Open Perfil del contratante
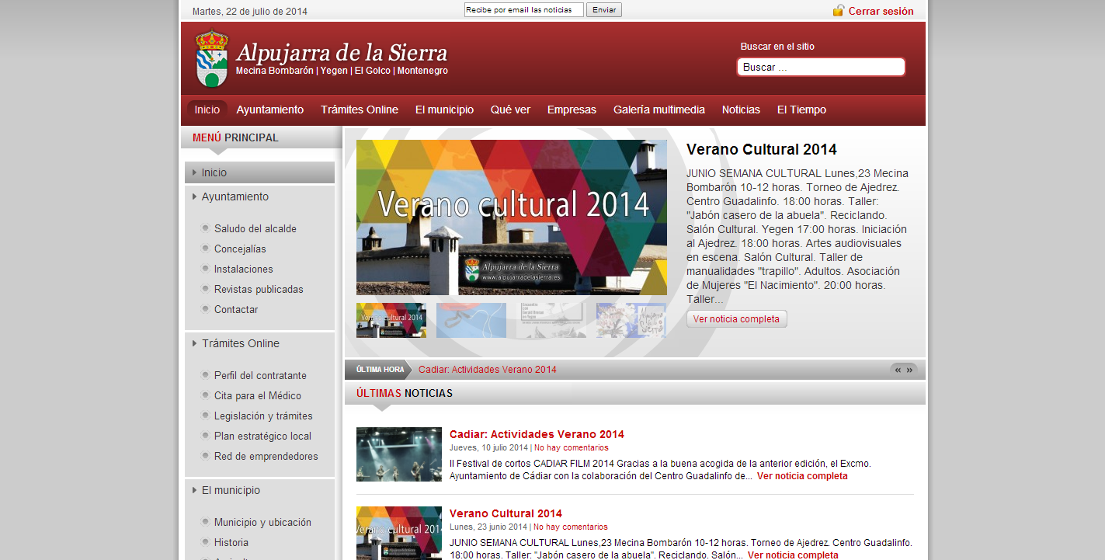Screen dimensions: 1105x560 tap(260, 375)
